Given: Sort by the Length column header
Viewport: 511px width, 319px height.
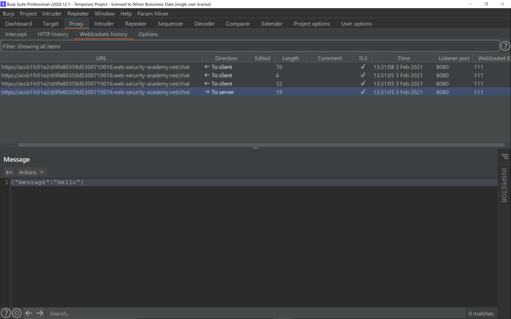Looking at the screenshot, I should (x=290, y=58).
